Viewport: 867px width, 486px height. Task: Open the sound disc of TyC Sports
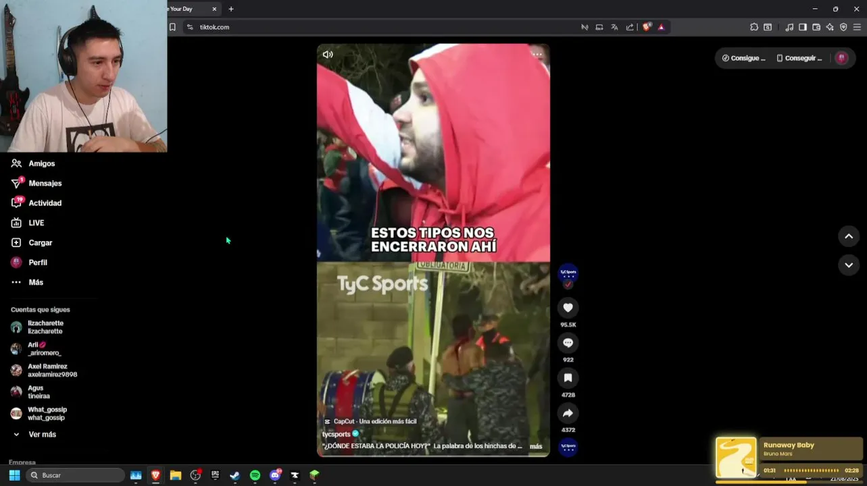pyautogui.click(x=568, y=447)
